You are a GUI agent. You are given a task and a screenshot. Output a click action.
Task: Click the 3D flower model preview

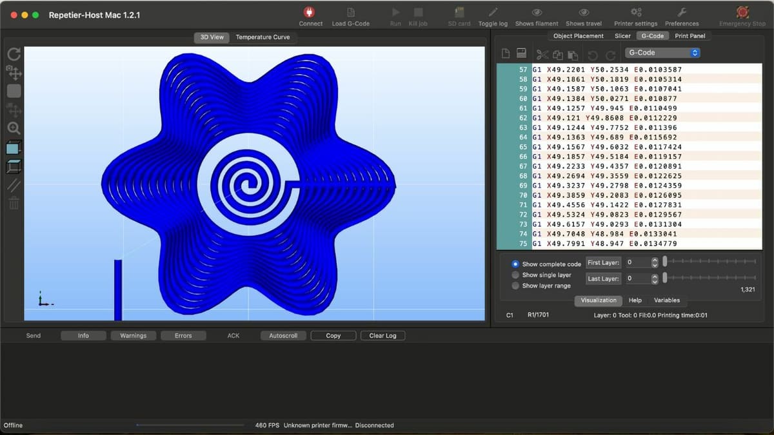click(x=248, y=186)
